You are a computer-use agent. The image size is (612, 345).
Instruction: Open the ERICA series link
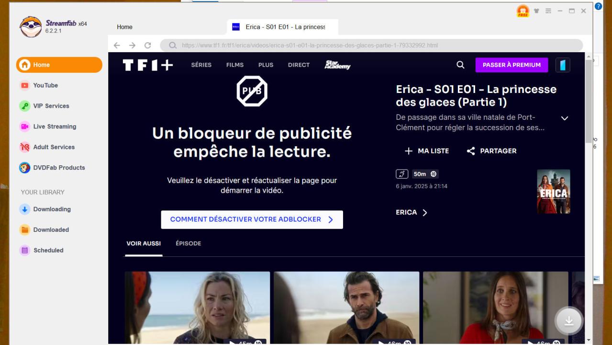click(x=412, y=212)
